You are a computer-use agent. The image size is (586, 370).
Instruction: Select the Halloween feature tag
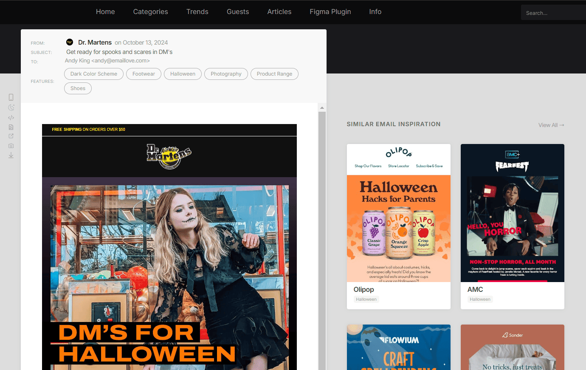[x=183, y=73]
